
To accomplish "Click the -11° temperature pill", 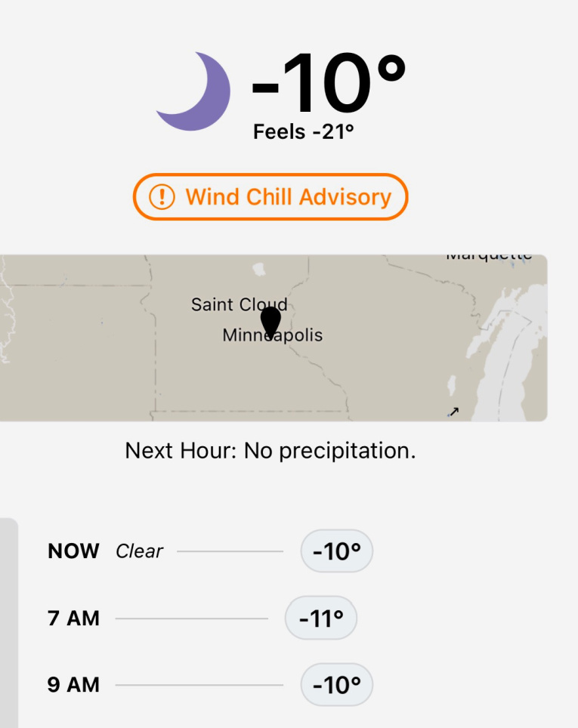I will point(320,618).
